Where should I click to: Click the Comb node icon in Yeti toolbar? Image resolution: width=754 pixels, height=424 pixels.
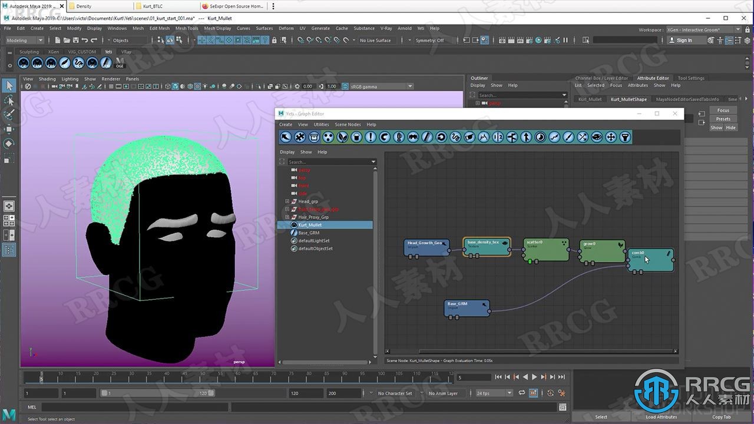pyautogui.click(x=427, y=137)
